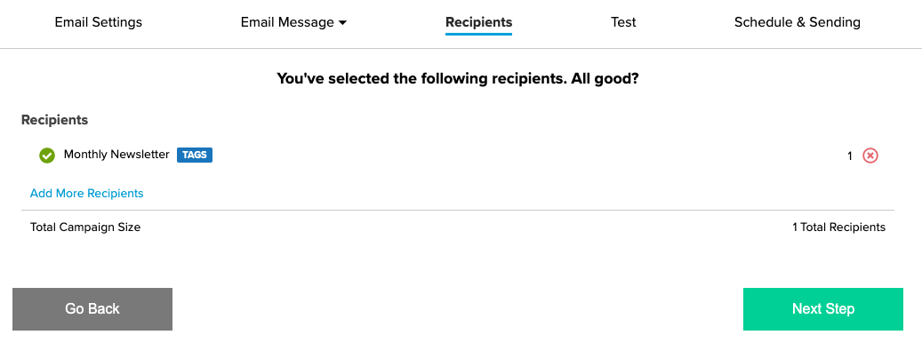
Task: Go to the Test step
Action: [623, 22]
